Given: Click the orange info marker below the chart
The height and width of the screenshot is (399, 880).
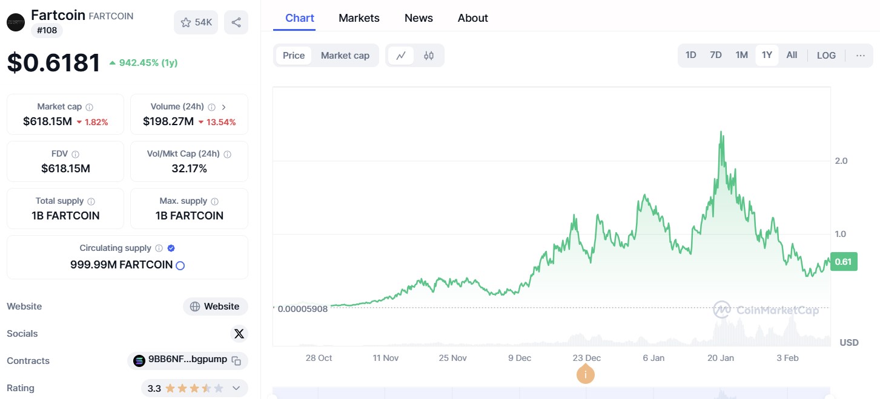Looking at the screenshot, I should pyautogui.click(x=586, y=374).
